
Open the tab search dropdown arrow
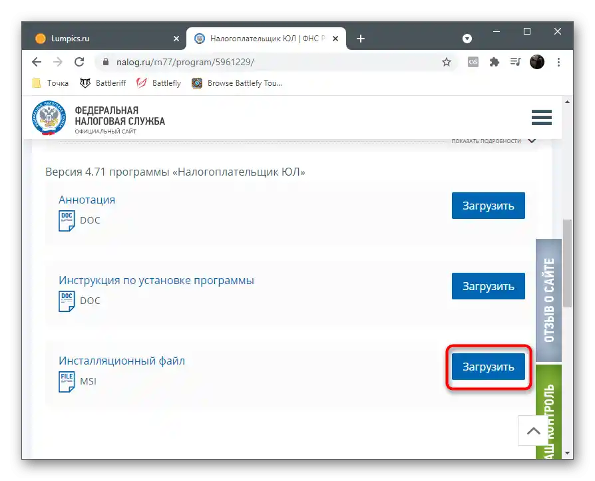[x=467, y=39]
